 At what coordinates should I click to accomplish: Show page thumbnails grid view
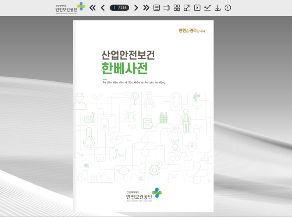177,8
